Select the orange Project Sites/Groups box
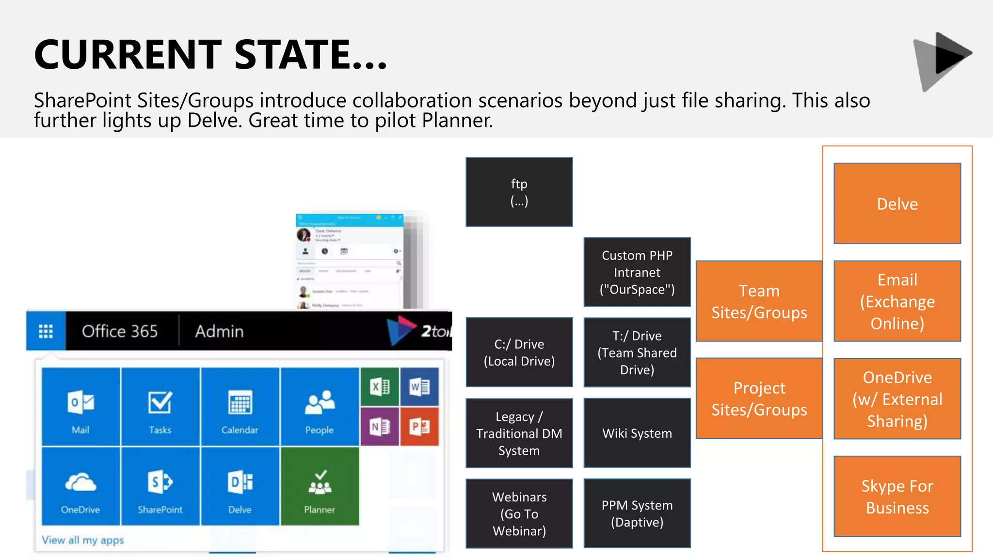Screen dimensions: 993x558 pos(759,398)
